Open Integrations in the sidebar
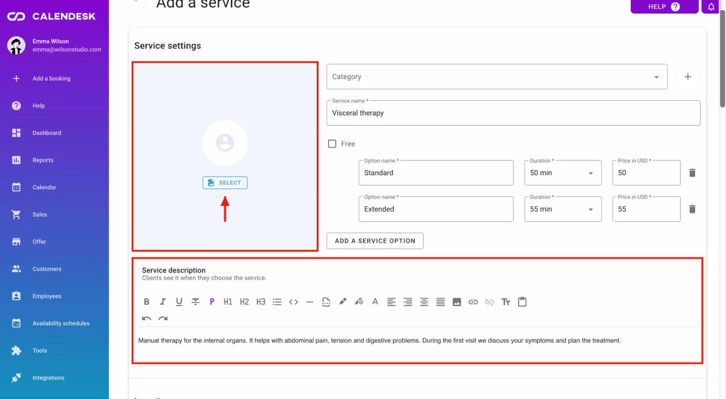726x399 pixels. click(x=48, y=378)
